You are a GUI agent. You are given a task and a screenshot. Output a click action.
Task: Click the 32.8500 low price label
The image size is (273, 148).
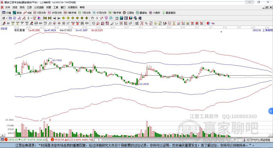144,84
